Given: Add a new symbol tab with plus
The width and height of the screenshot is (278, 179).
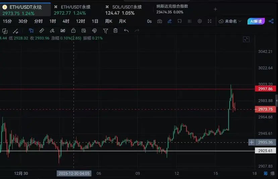Looking at the screenshot, I should [x=215, y=9].
